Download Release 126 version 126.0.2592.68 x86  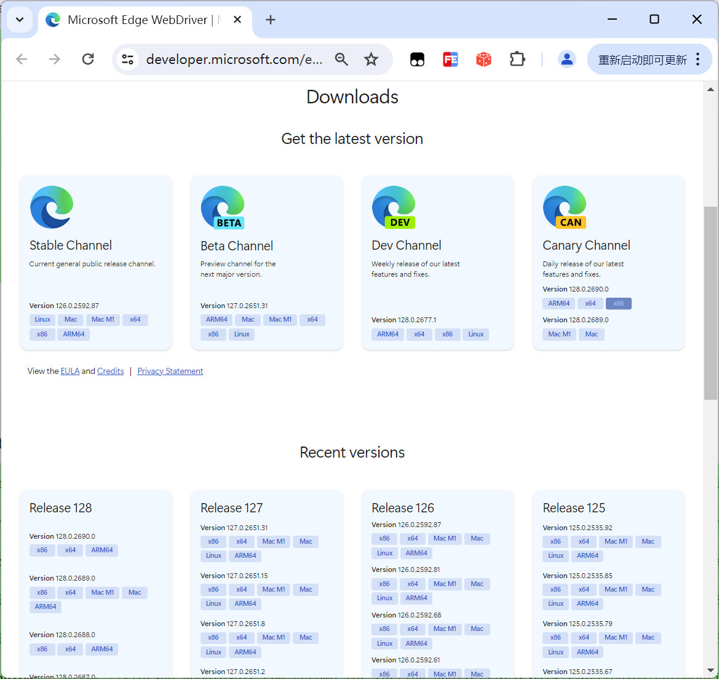[384, 629]
